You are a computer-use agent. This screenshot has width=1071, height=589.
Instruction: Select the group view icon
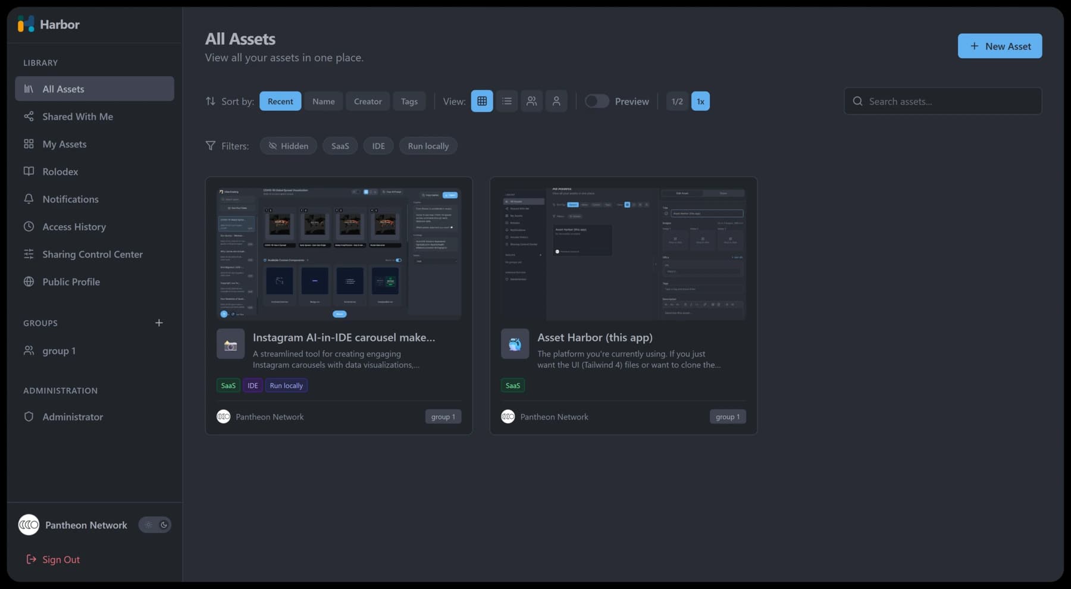pos(531,101)
